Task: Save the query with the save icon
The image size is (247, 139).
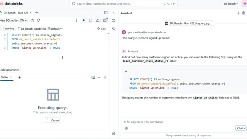Action: (x=105, y=20)
